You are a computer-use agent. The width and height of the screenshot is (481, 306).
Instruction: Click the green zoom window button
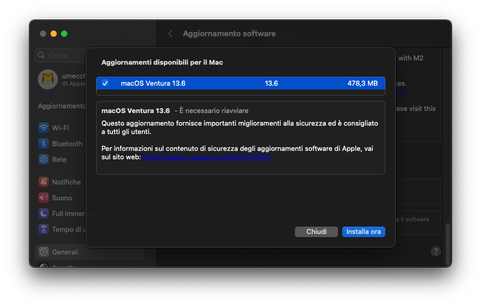64,34
